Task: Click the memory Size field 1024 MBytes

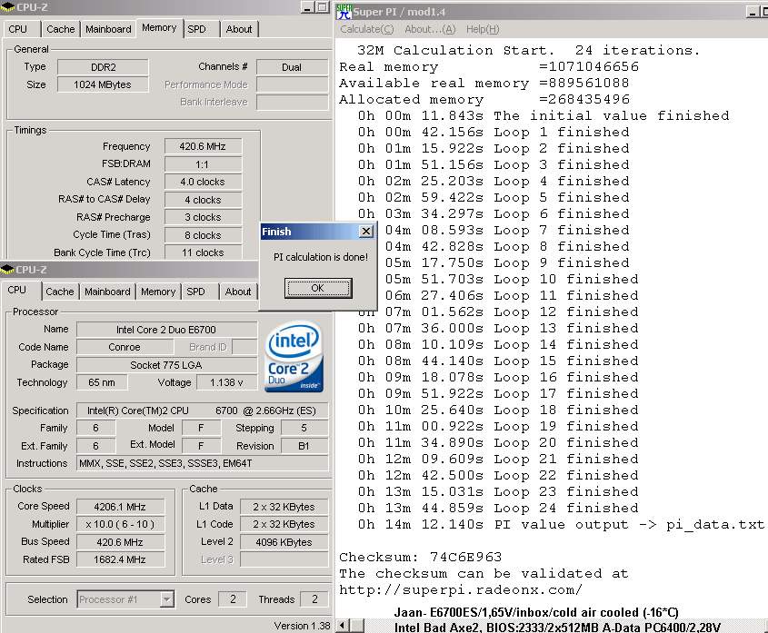Action: [x=103, y=84]
